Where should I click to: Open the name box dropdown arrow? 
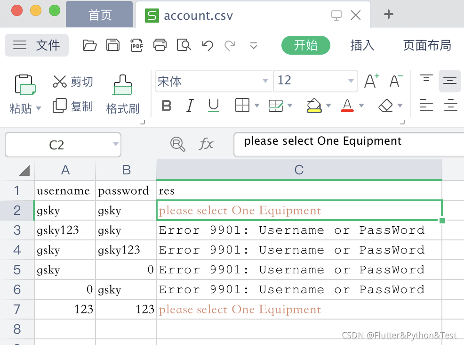point(116,144)
